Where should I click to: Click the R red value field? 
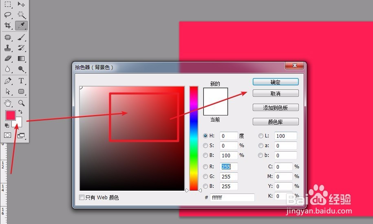click(229, 167)
